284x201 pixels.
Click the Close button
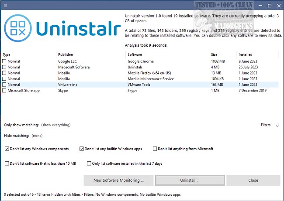pyautogui.click(x=253, y=180)
